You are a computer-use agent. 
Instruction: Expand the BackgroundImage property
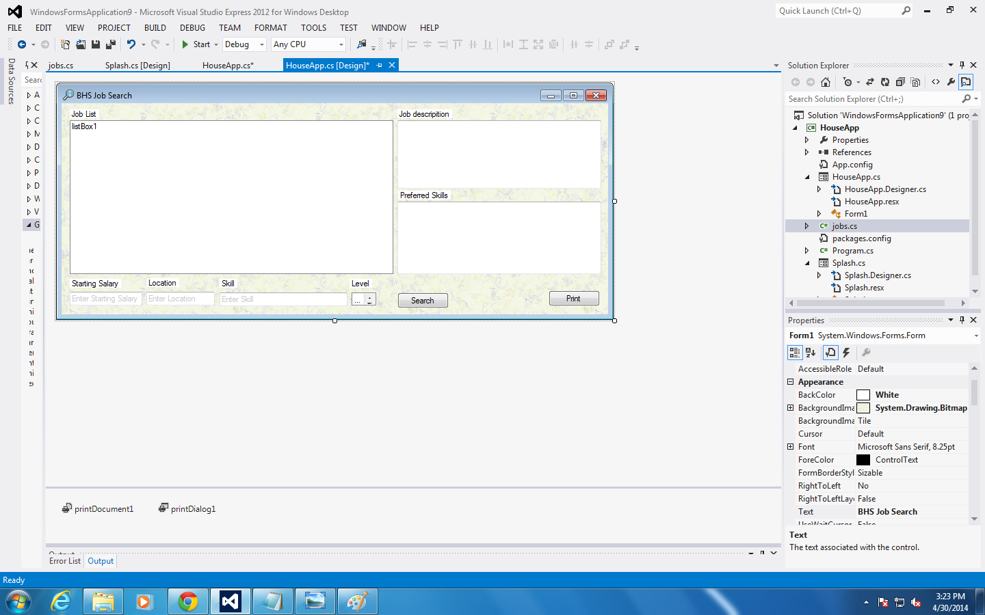click(791, 408)
